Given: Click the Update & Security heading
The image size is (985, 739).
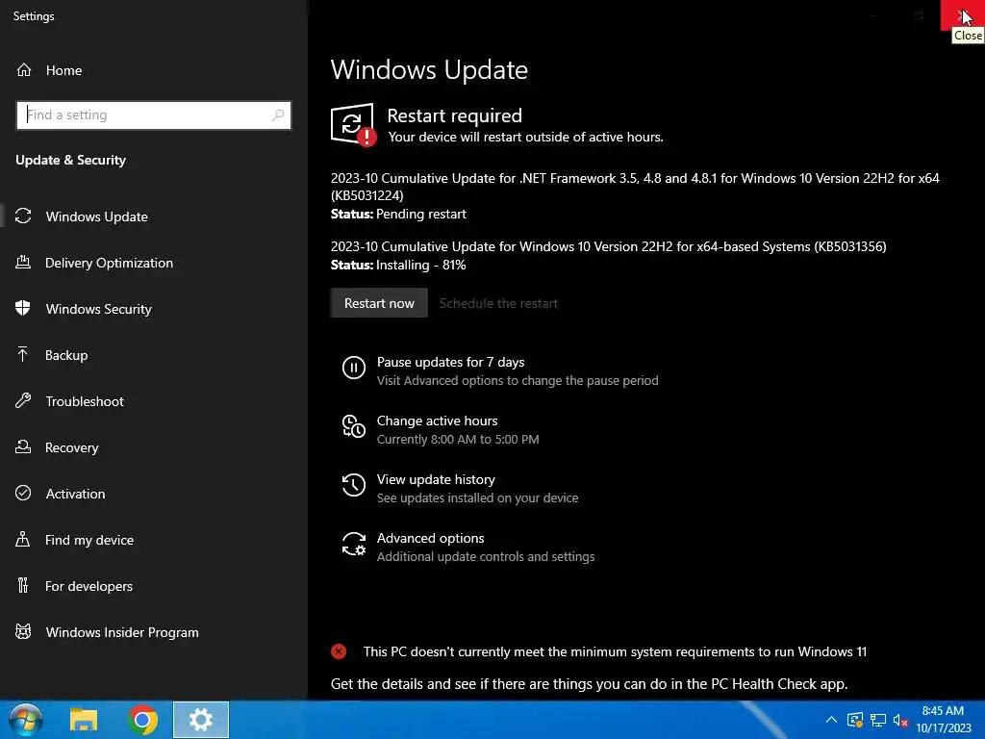Looking at the screenshot, I should tap(70, 161).
